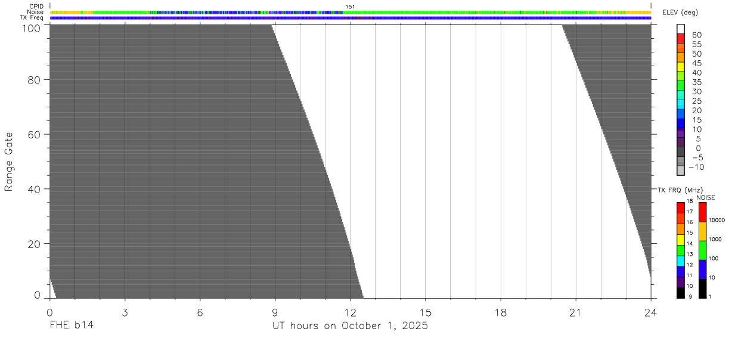Screen dimensions: 732x338
Task: Click the "12" UT hour label on the x-axis
Action: [x=351, y=312]
